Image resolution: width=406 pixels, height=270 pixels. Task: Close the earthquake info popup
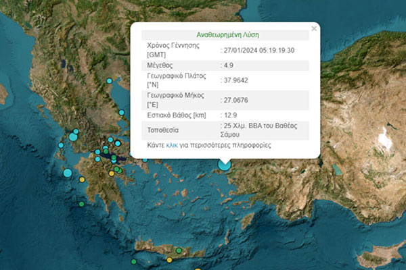point(313,28)
